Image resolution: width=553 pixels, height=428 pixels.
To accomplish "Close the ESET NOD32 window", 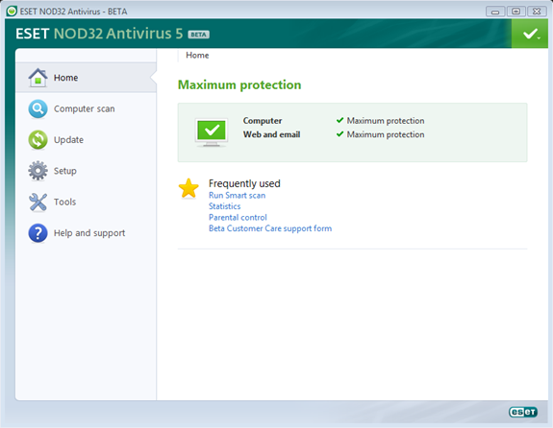I will (537, 12).
